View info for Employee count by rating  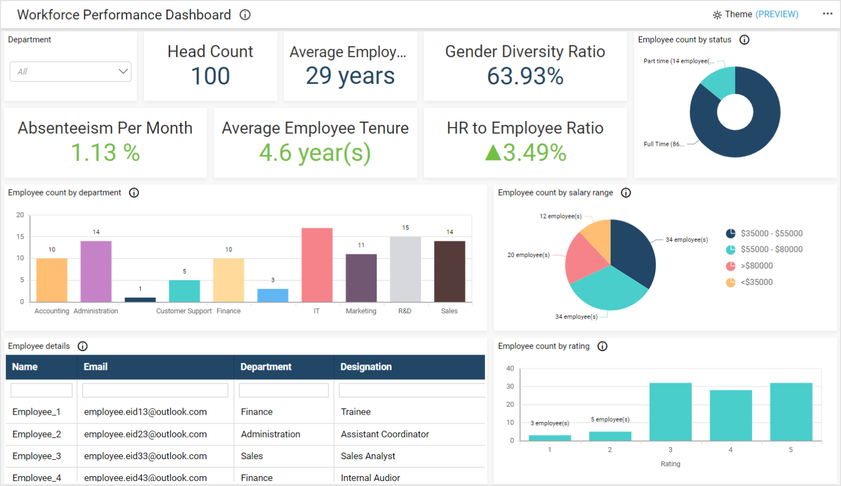pyautogui.click(x=602, y=346)
